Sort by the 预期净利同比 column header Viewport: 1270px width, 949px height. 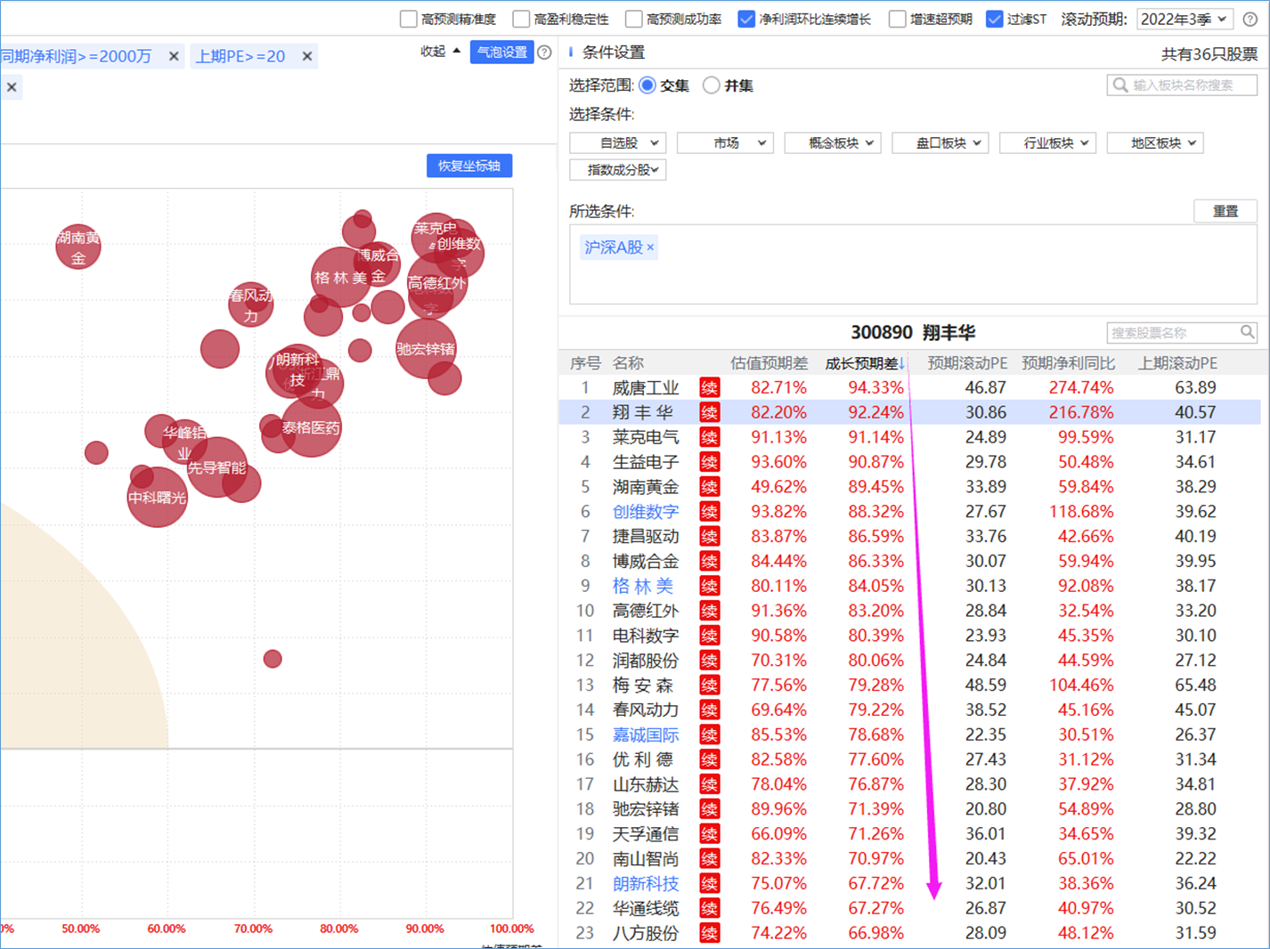pos(1068,363)
